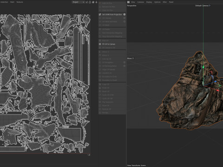Run Store UV command
This screenshot has height=167, width=223.
pos(112,106)
